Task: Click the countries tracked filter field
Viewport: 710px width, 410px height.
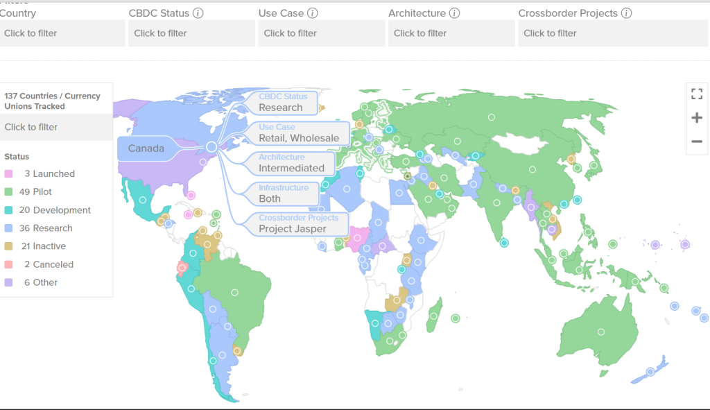Action: pos(55,127)
